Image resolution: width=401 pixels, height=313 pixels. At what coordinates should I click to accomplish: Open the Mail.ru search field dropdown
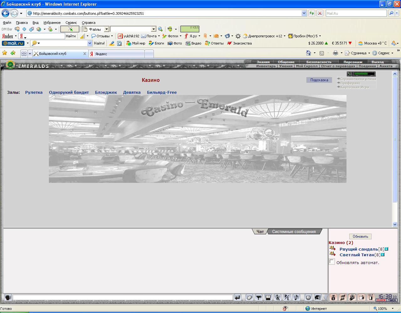[x=90, y=43]
